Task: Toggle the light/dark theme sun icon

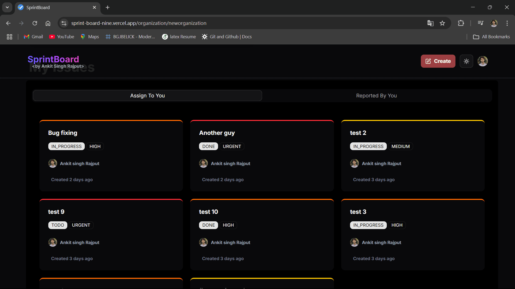Action: 466,61
